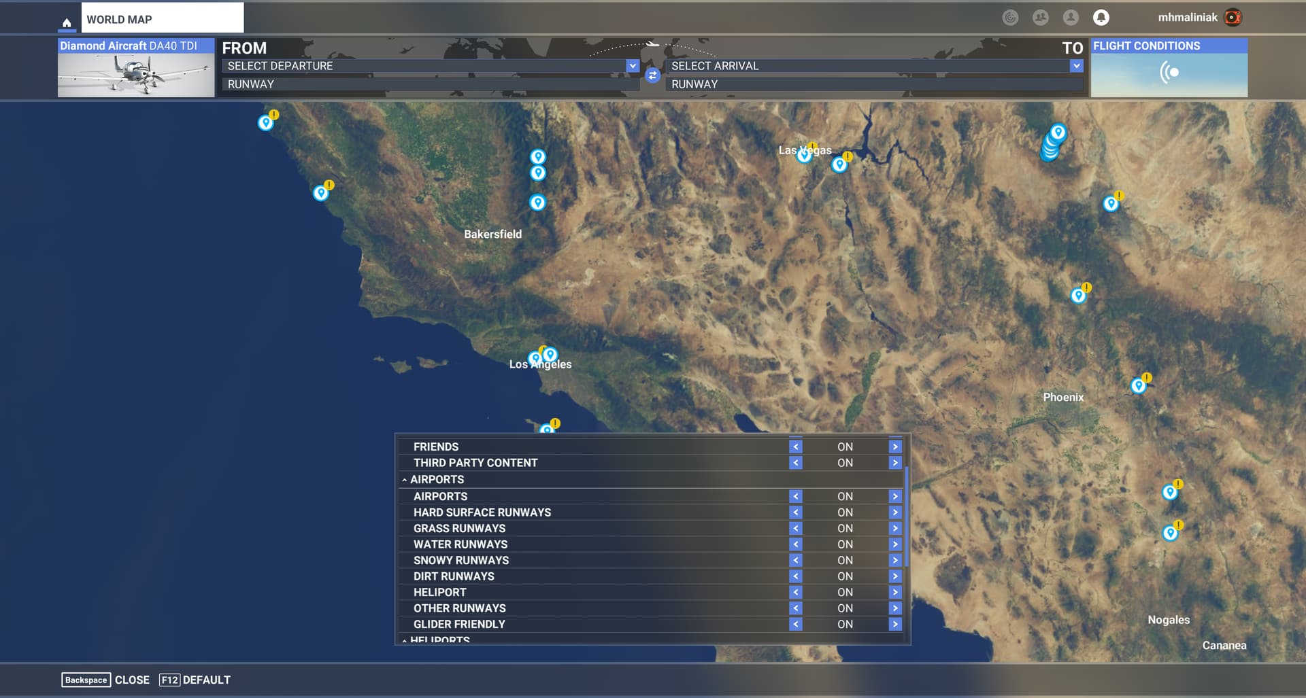Viewport: 1306px width, 698px height.
Task: Open the Select Arrival dropdown arrow
Action: 1076,66
